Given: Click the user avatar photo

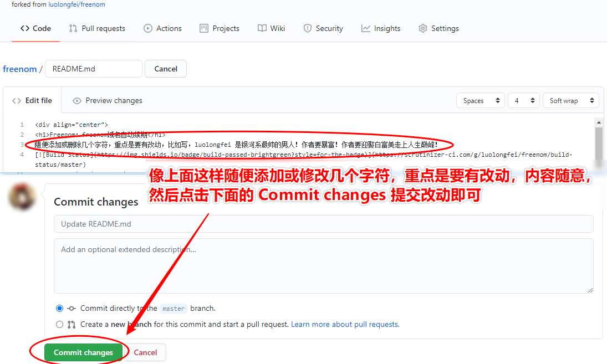Looking at the screenshot, I should point(21,197).
